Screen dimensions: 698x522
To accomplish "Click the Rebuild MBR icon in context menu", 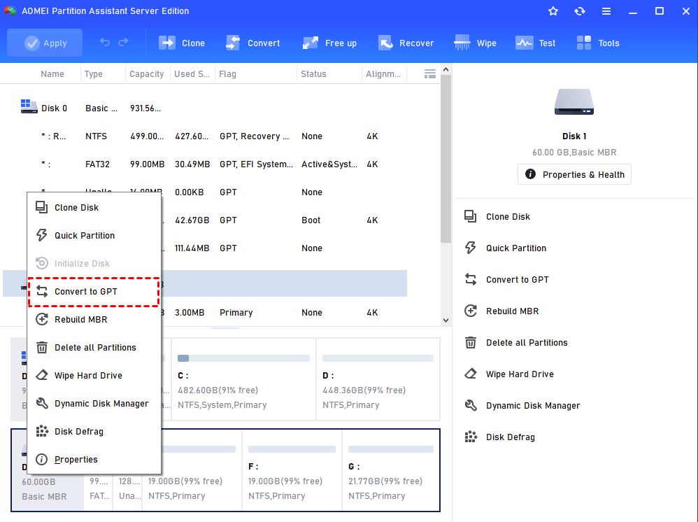I will pos(42,319).
